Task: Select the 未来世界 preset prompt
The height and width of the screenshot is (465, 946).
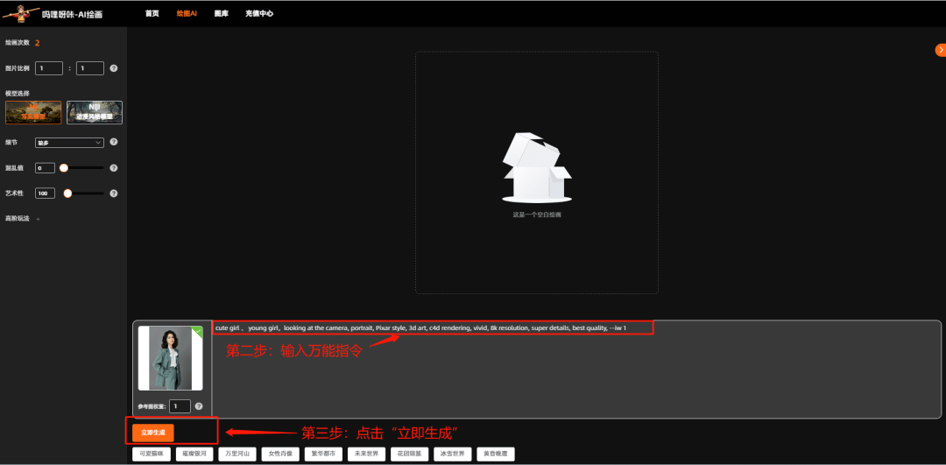Action: pos(366,454)
